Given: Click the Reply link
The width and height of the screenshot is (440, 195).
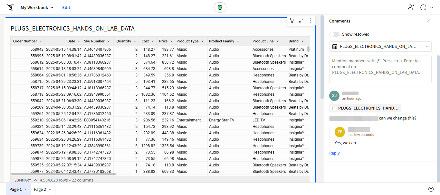Looking at the screenshot, I should 334,153.
